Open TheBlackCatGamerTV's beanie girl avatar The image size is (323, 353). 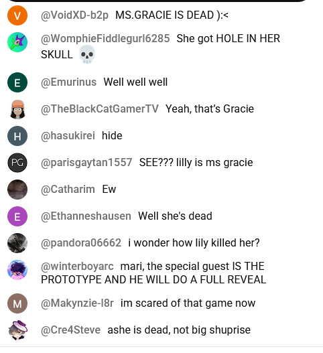pos(17,109)
